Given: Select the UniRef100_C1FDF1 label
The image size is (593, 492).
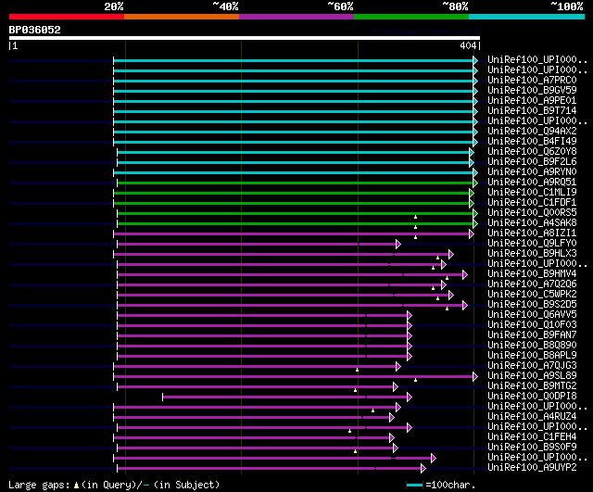Looking at the screenshot, I should [x=532, y=203].
